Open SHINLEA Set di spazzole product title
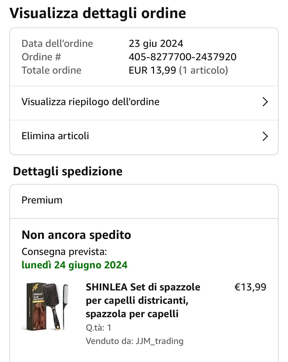 (143, 300)
